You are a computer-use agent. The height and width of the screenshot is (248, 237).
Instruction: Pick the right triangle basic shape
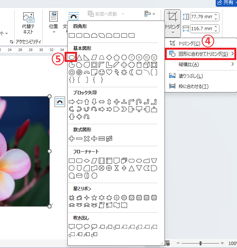tap(87, 57)
